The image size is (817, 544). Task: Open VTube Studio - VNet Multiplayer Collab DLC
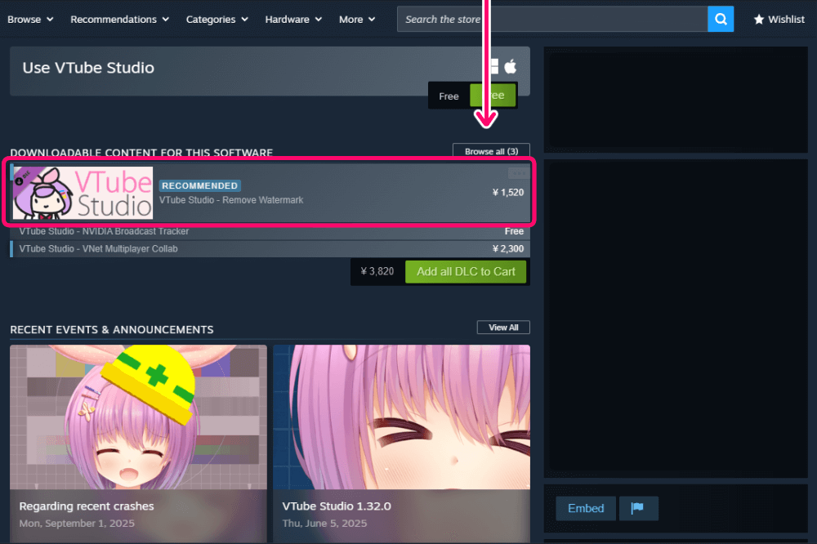tap(270, 248)
